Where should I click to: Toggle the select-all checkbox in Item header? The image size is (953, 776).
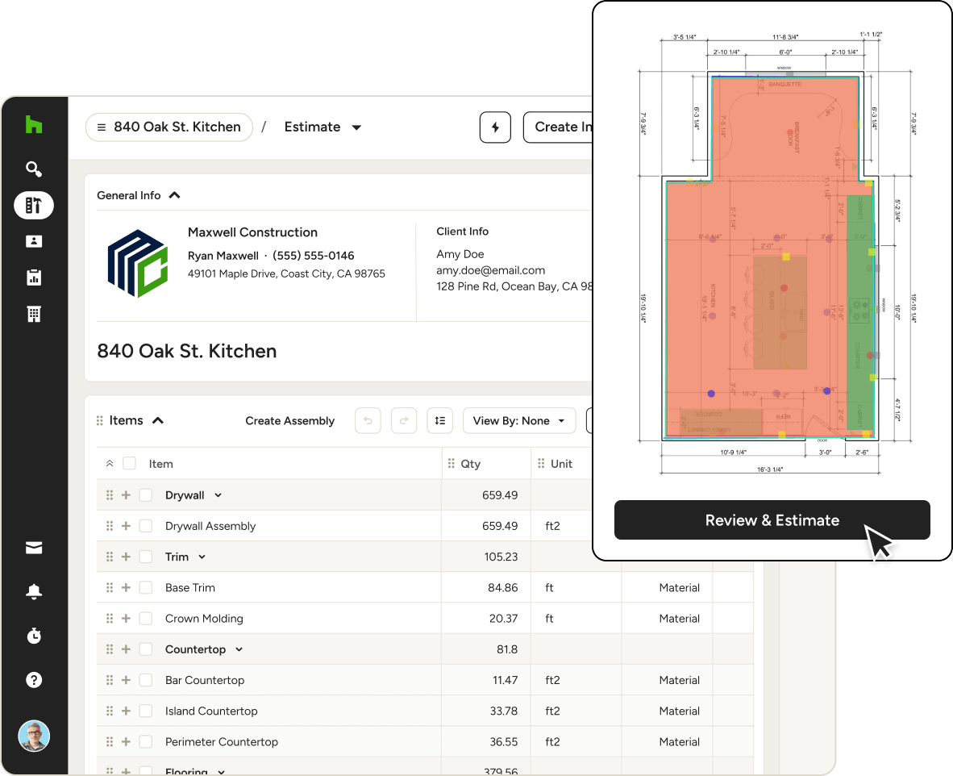129,464
